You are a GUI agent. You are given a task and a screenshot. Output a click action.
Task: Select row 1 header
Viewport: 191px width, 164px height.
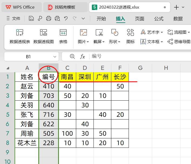(x=8, y=77)
